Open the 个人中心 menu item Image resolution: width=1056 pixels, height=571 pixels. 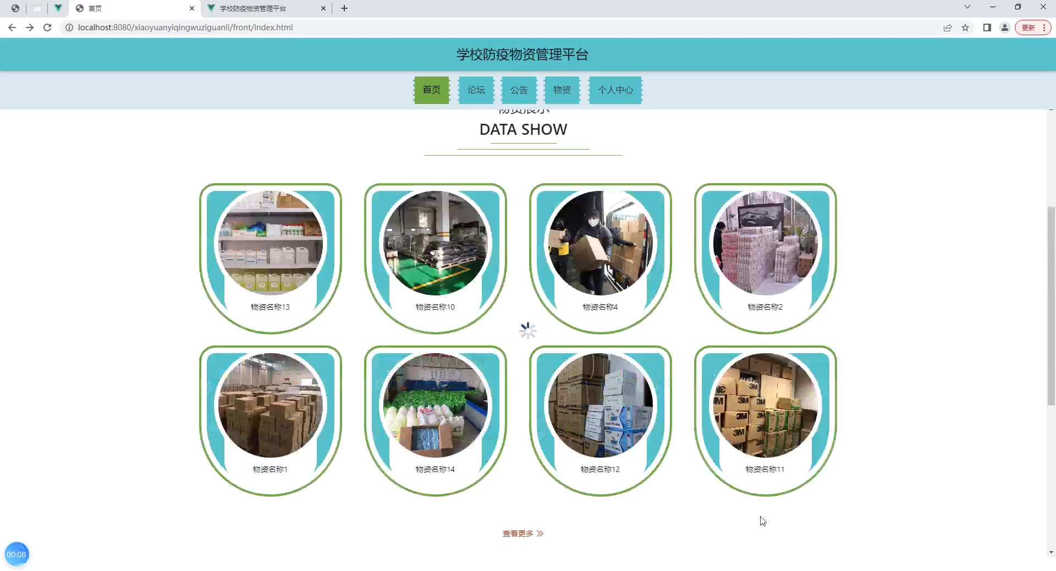pyautogui.click(x=615, y=90)
